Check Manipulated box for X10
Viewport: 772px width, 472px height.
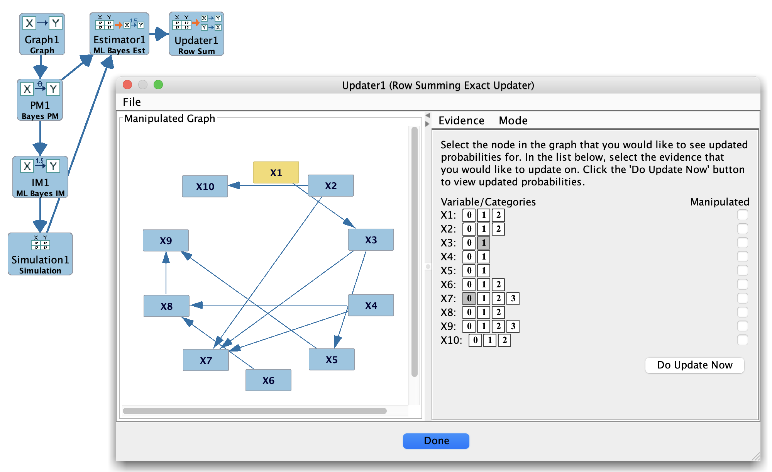click(x=742, y=340)
